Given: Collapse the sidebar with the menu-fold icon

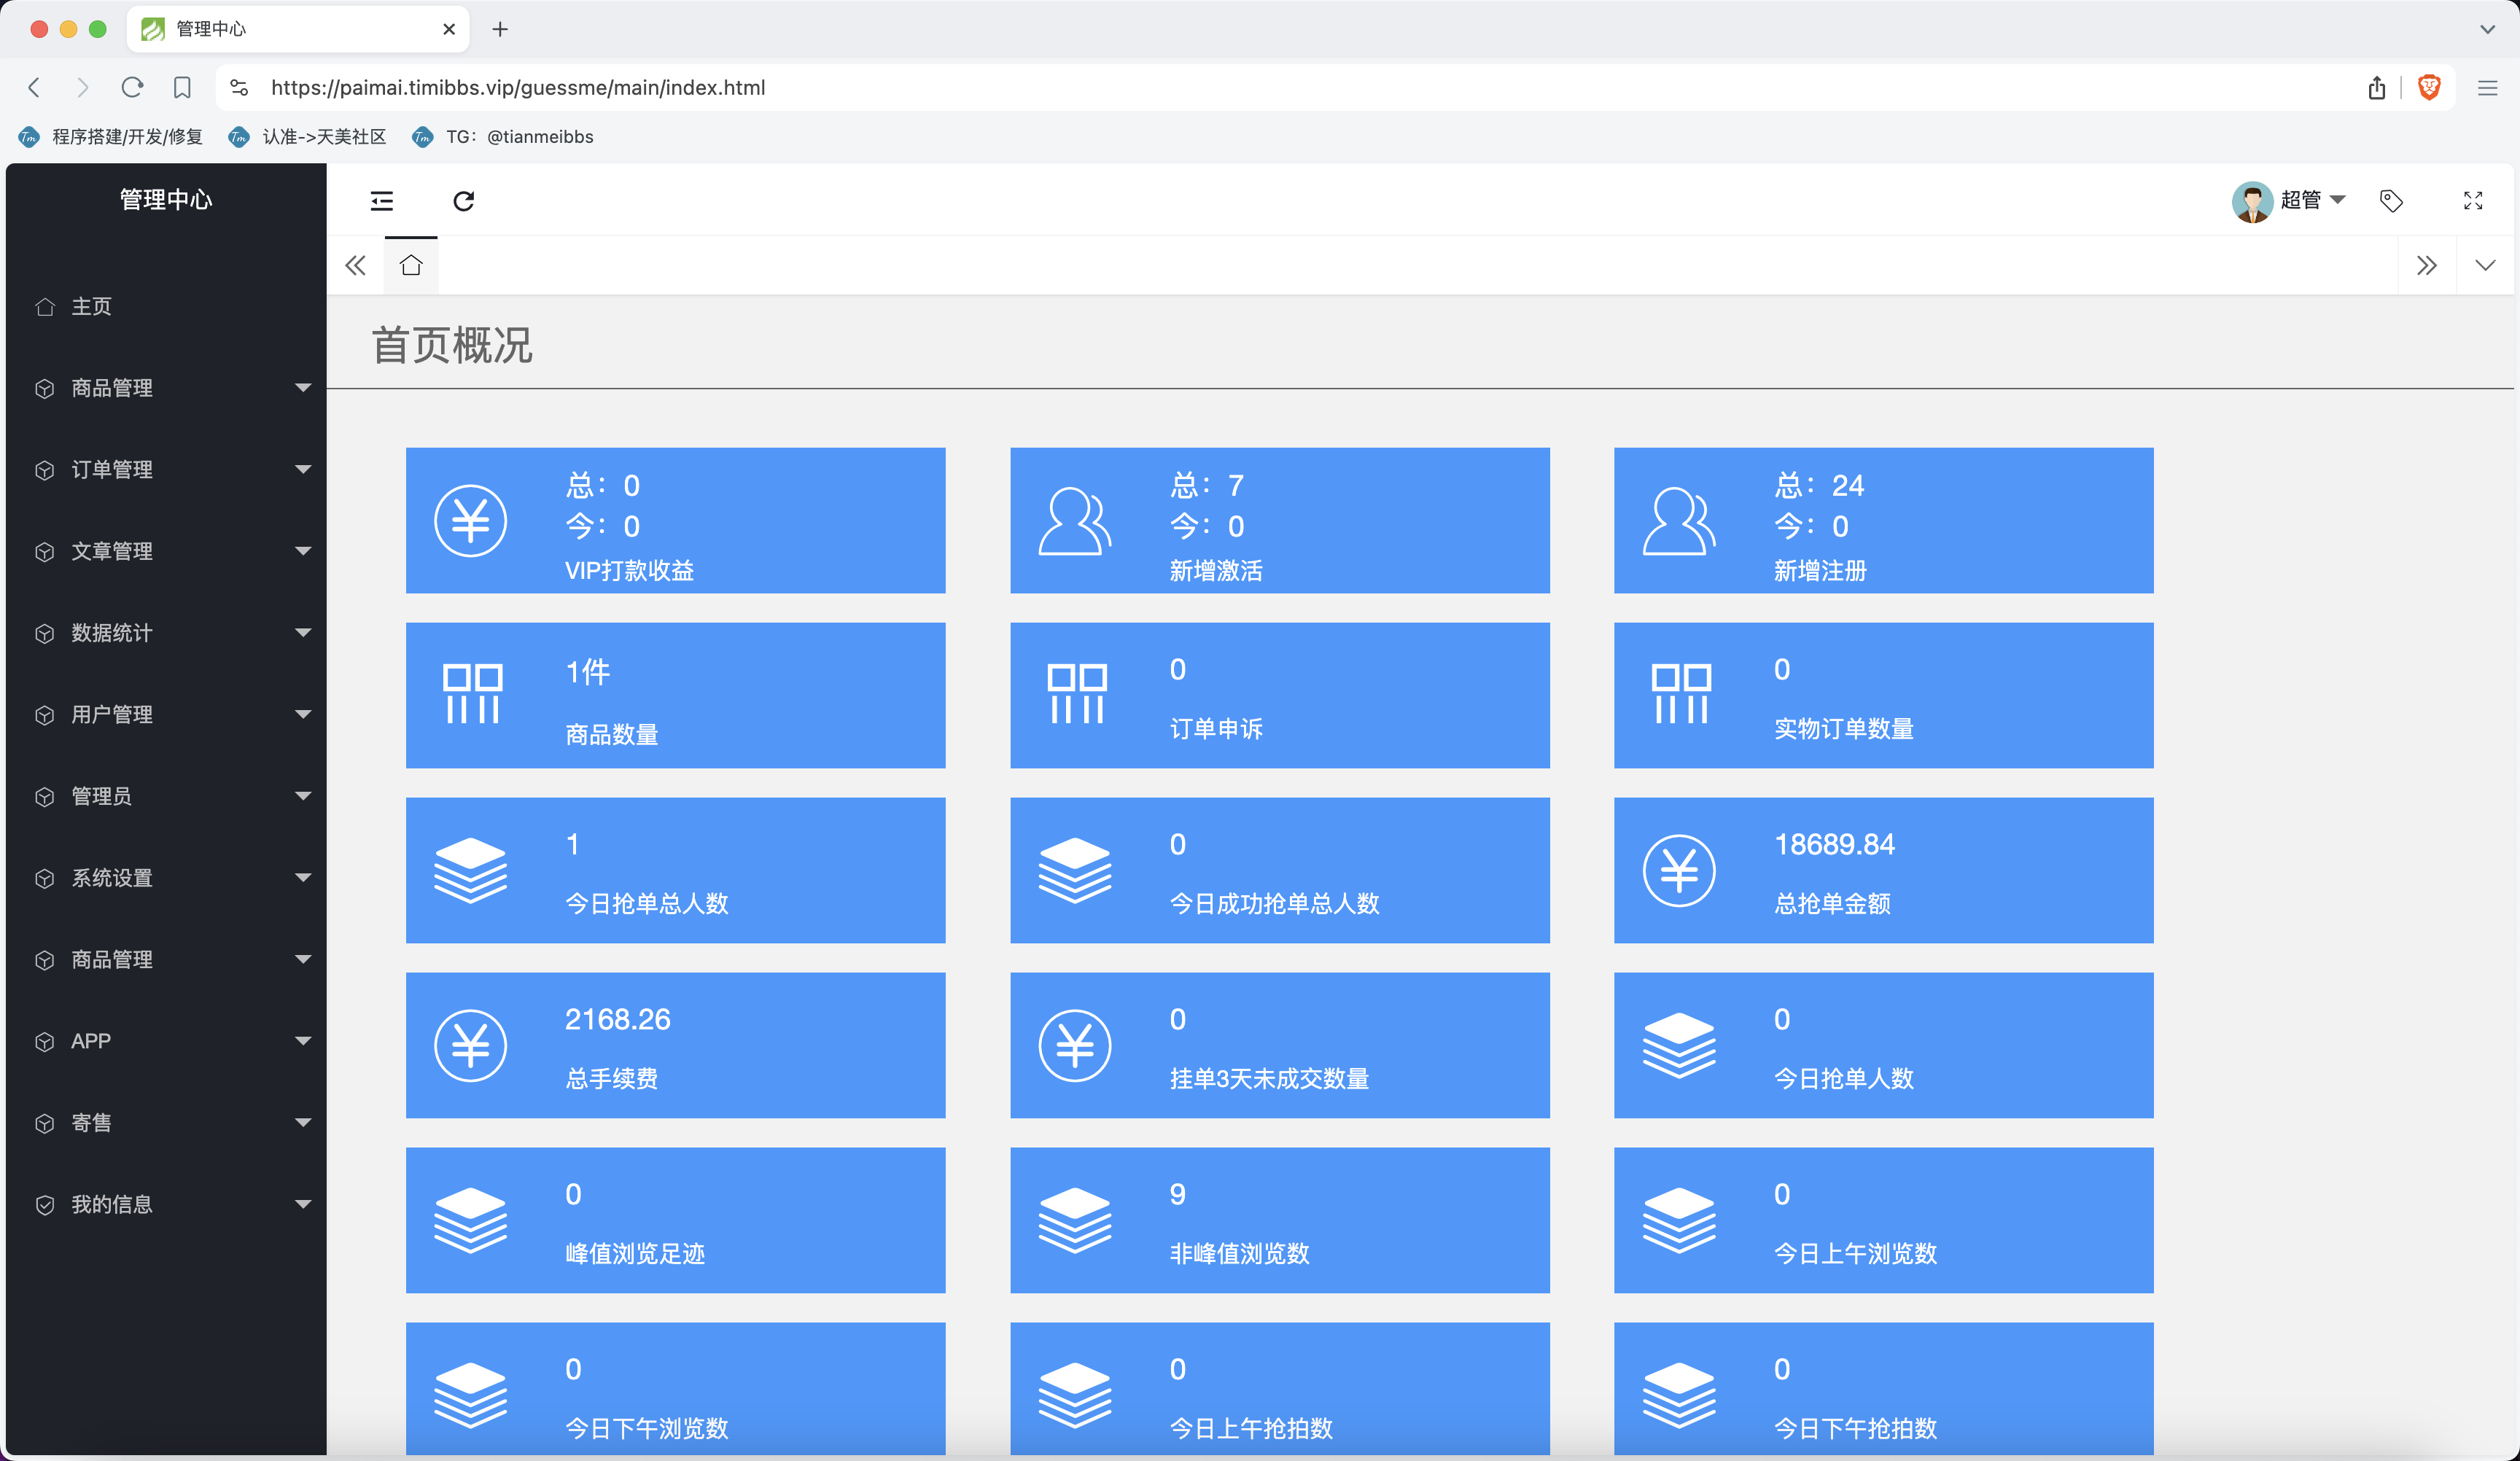Looking at the screenshot, I should click(x=381, y=201).
